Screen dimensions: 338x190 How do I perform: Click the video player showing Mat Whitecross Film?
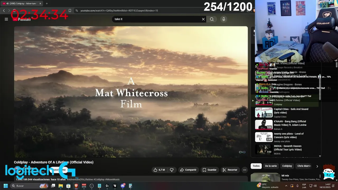click(131, 92)
